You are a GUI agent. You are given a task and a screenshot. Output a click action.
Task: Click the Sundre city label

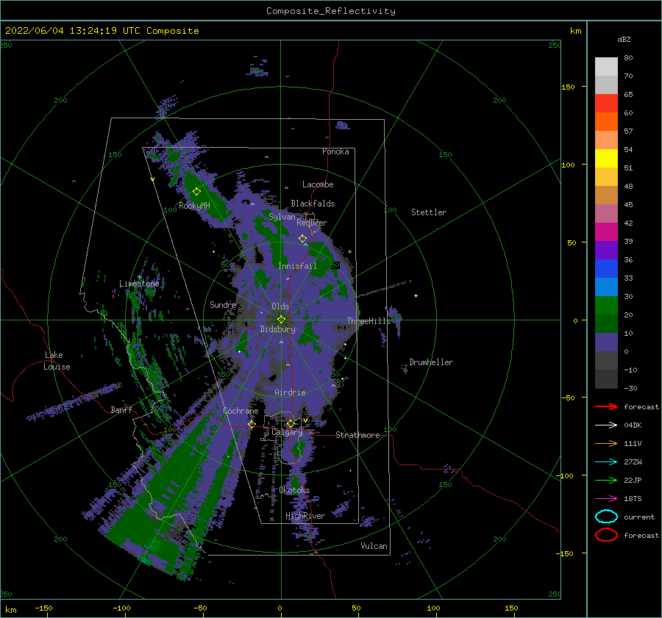click(x=223, y=304)
